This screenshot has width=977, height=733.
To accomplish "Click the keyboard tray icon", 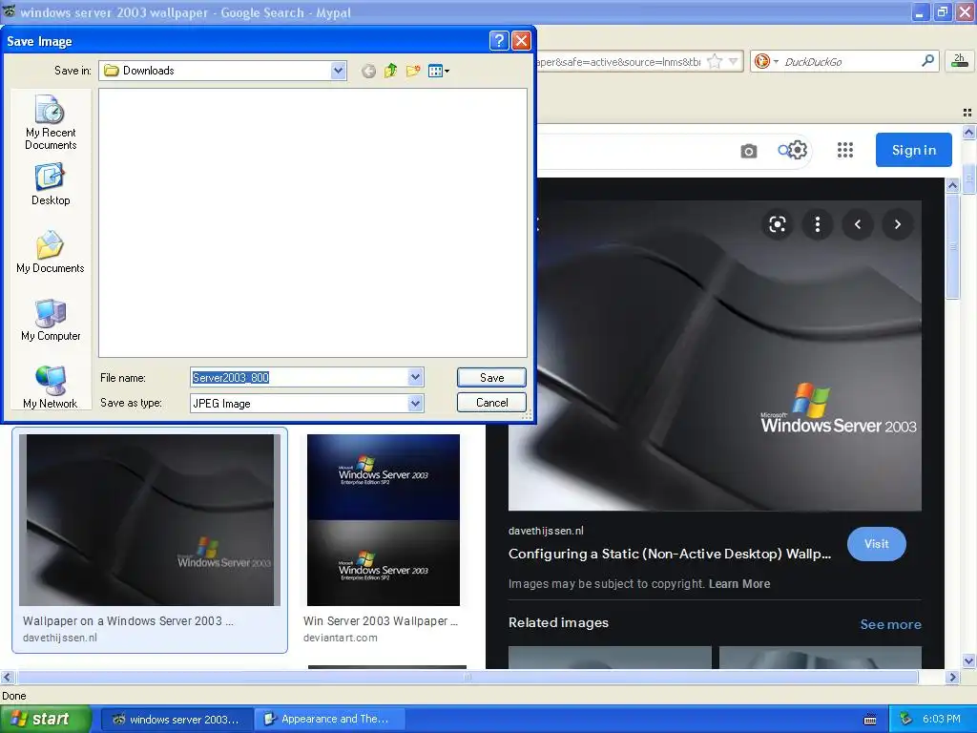I will 870,720.
